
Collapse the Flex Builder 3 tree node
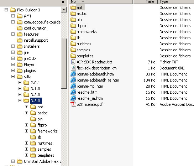click(x=6, y=10)
